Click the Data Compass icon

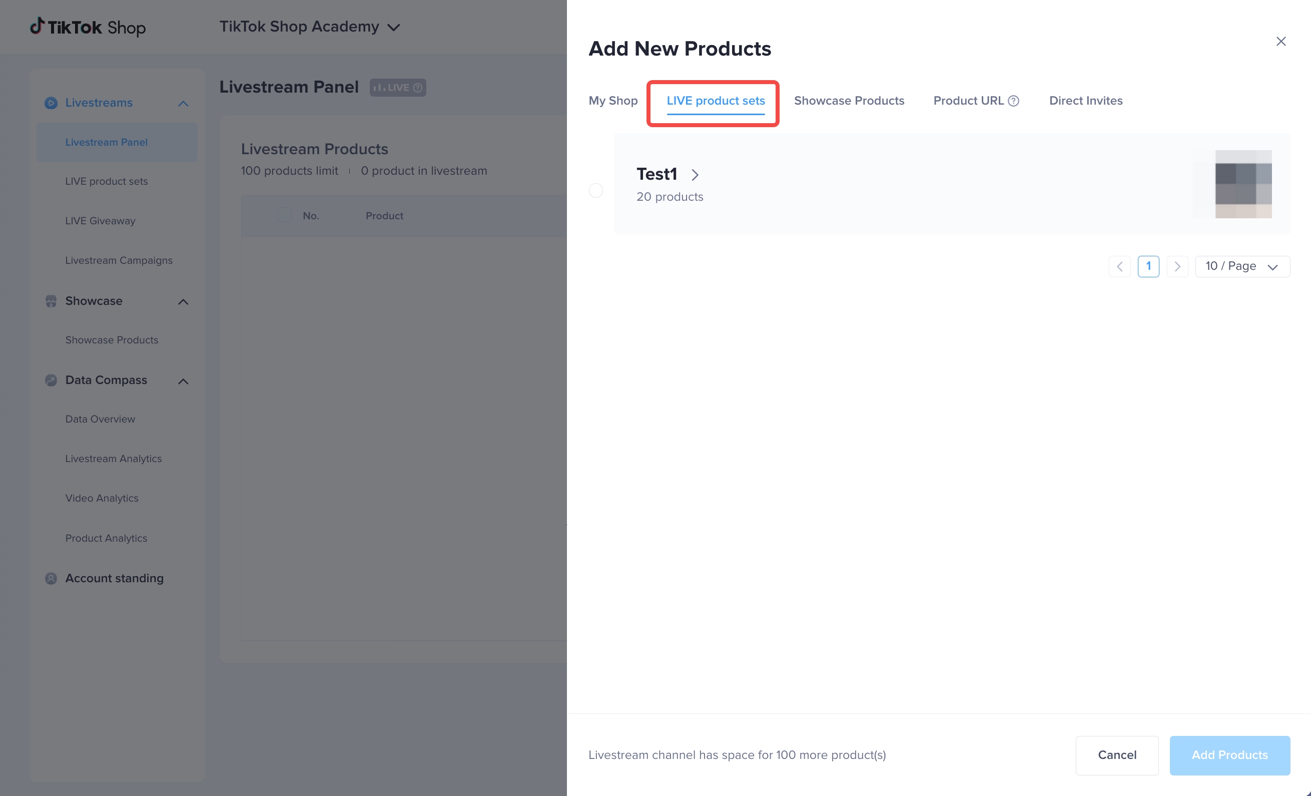point(51,380)
